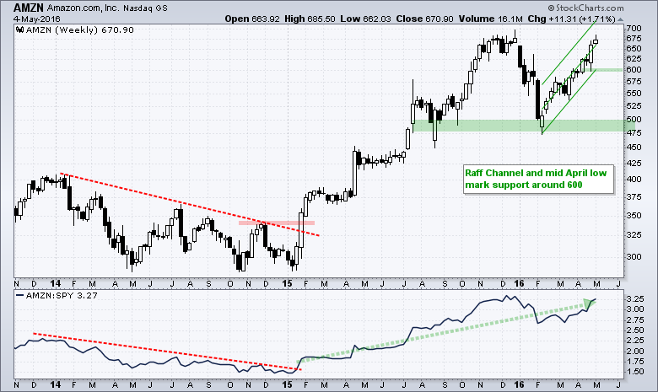Select the bold AMZN ticker title

point(29,8)
